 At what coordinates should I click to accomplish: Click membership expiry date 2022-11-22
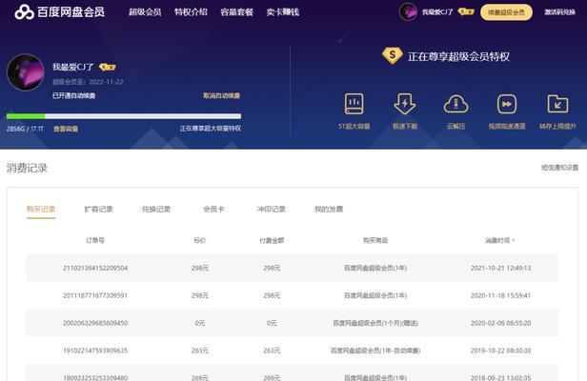(x=106, y=82)
